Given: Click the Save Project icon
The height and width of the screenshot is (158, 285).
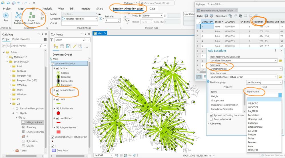Looking at the screenshot, I should (14, 3).
